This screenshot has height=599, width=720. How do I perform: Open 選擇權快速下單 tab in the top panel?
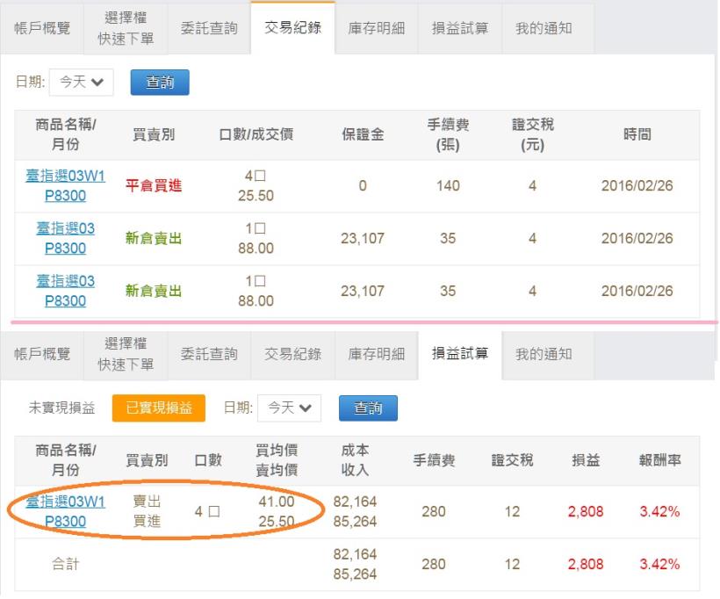(x=126, y=28)
